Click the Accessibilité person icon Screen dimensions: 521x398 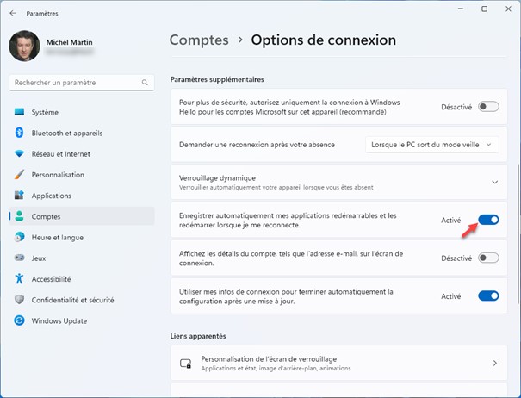click(19, 278)
